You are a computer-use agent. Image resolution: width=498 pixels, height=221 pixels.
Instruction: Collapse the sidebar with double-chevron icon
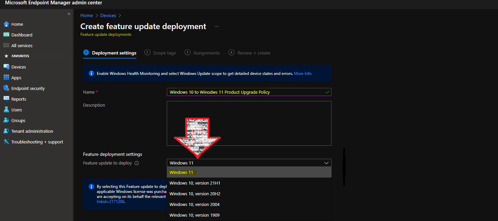[69, 14]
